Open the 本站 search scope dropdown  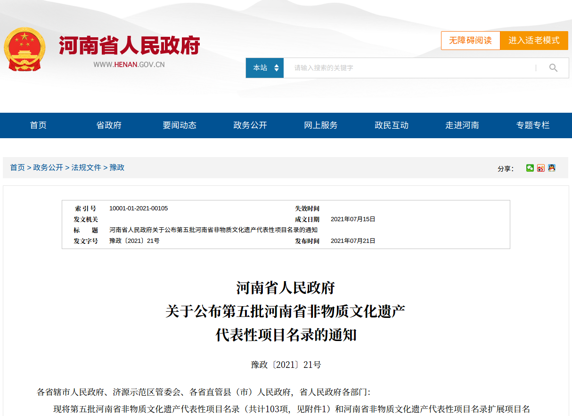coord(265,68)
